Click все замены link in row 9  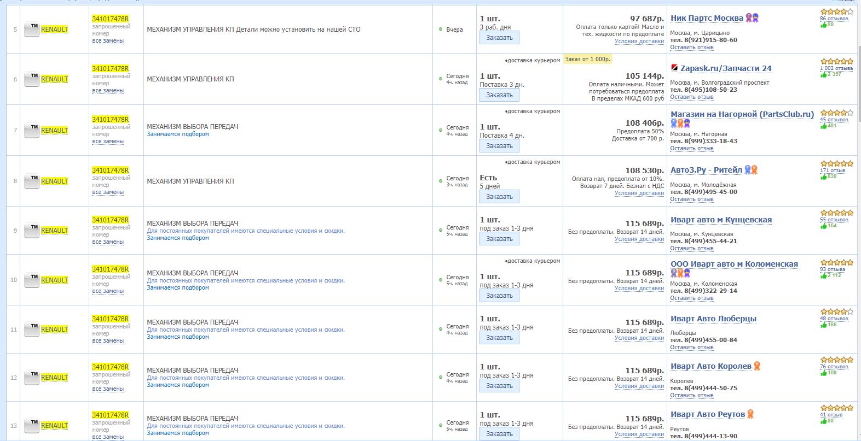[x=108, y=242]
